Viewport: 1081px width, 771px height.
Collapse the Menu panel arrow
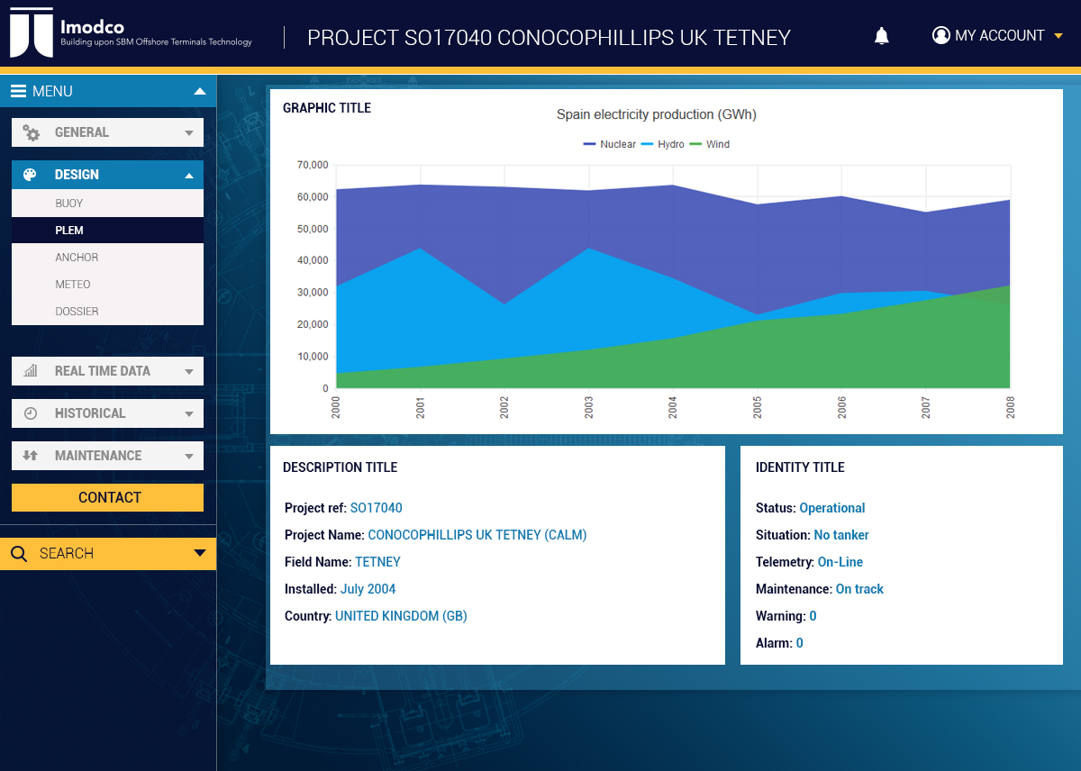tap(200, 91)
